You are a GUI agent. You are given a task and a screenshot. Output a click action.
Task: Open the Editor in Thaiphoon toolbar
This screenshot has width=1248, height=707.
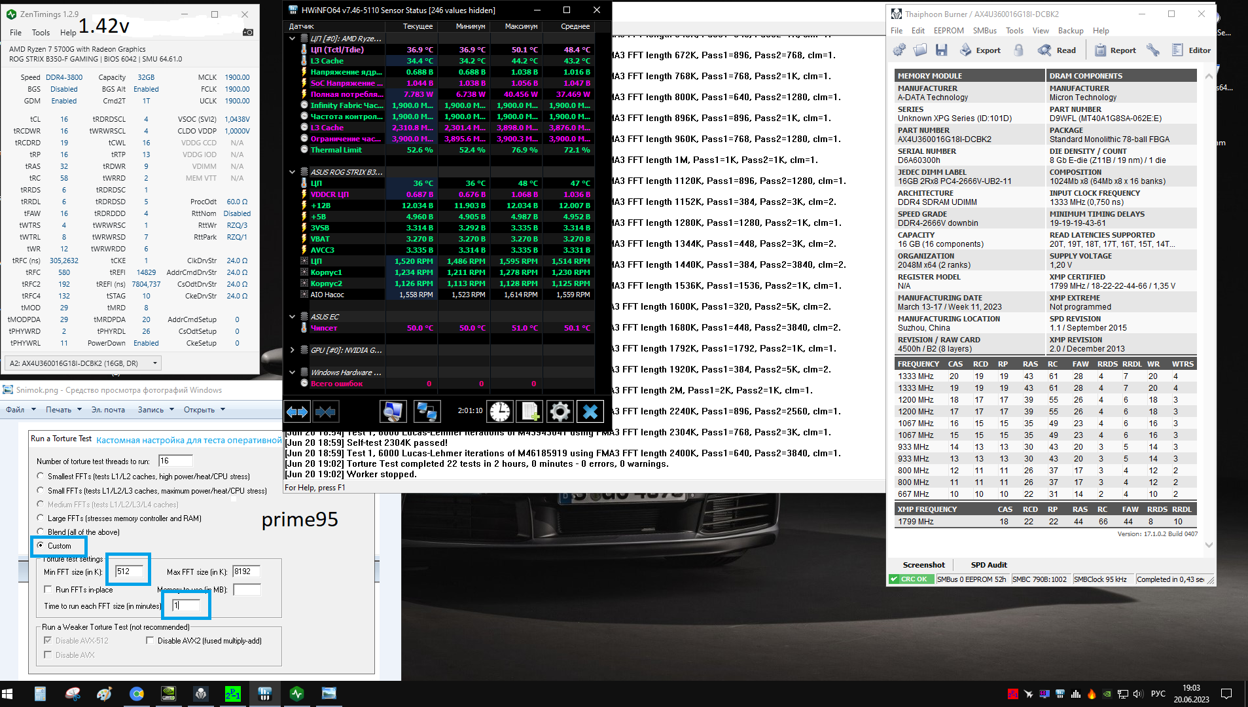click(1191, 50)
